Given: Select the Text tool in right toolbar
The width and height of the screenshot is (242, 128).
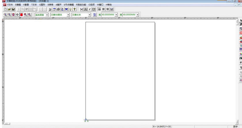Looking at the screenshot, I should 241,25.
